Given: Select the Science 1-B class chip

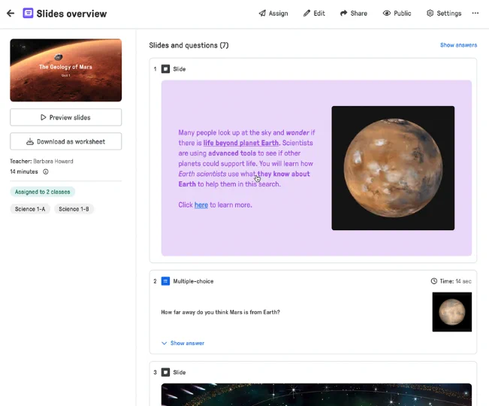Looking at the screenshot, I should pyautogui.click(x=74, y=209).
